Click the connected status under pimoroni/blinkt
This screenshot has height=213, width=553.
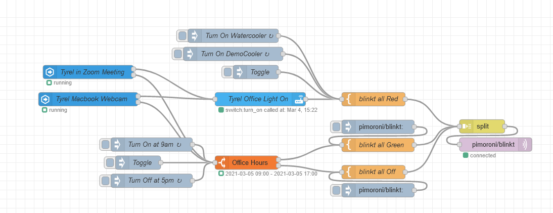pyautogui.click(x=483, y=156)
